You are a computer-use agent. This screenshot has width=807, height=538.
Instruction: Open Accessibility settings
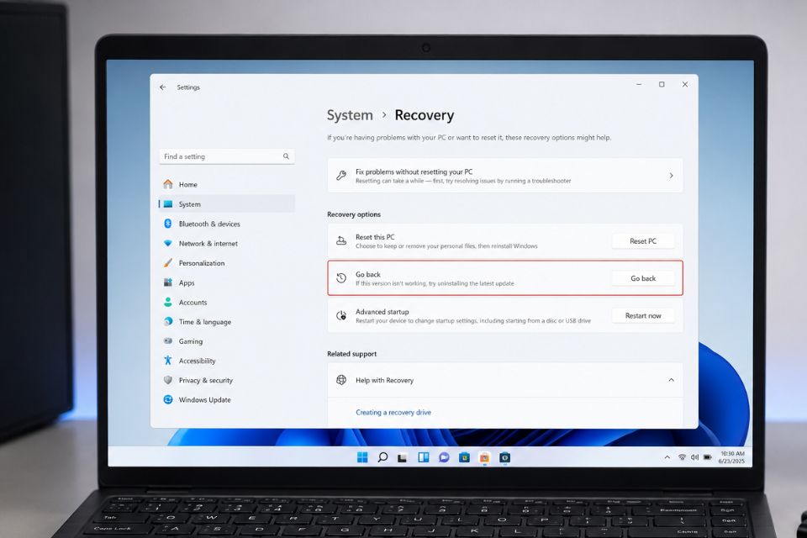tap(227, 361)
